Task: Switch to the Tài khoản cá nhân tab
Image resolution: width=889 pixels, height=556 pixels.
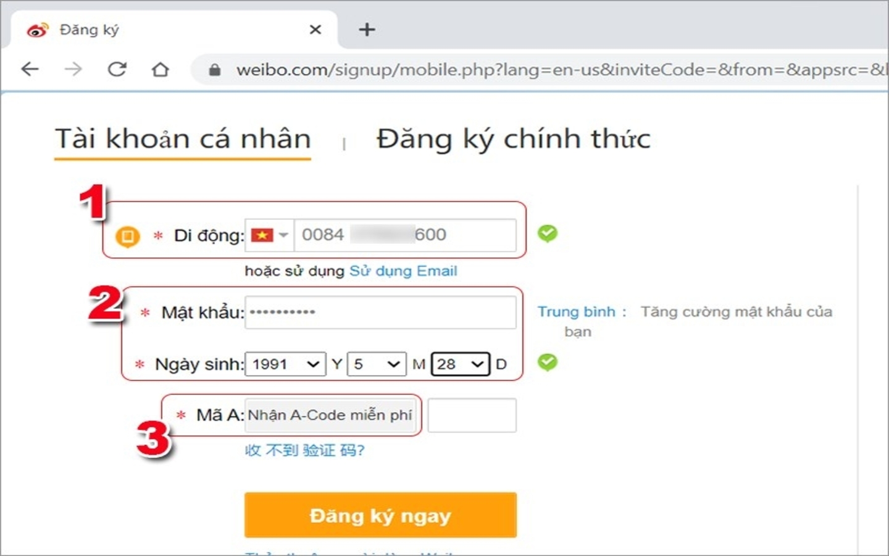Action: tap(183, 138)
